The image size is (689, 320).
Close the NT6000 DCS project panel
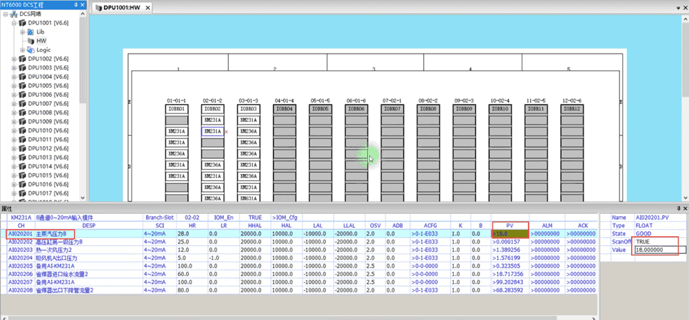[x=83, y=4]
